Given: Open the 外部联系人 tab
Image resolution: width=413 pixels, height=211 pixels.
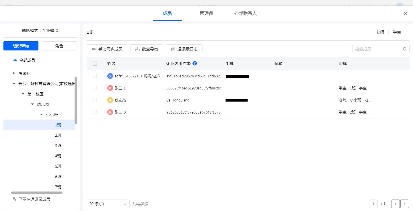Looking at the screenshot, I should (x=245, y=13).
